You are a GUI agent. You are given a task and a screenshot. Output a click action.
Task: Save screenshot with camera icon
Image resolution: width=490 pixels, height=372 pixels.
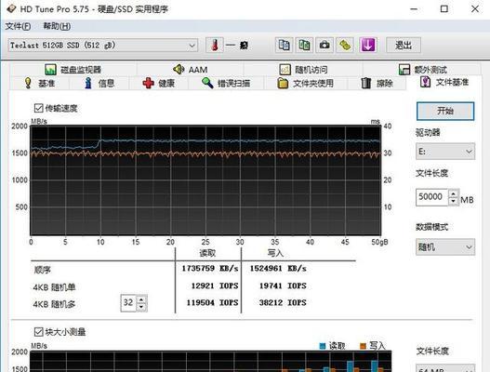(x=324, y=46)
